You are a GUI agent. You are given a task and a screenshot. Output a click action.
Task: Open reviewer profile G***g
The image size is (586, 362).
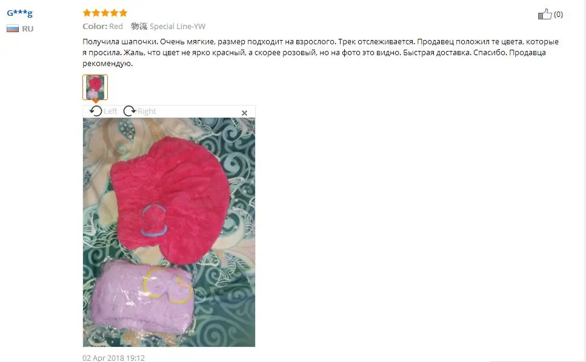point(20,13)
